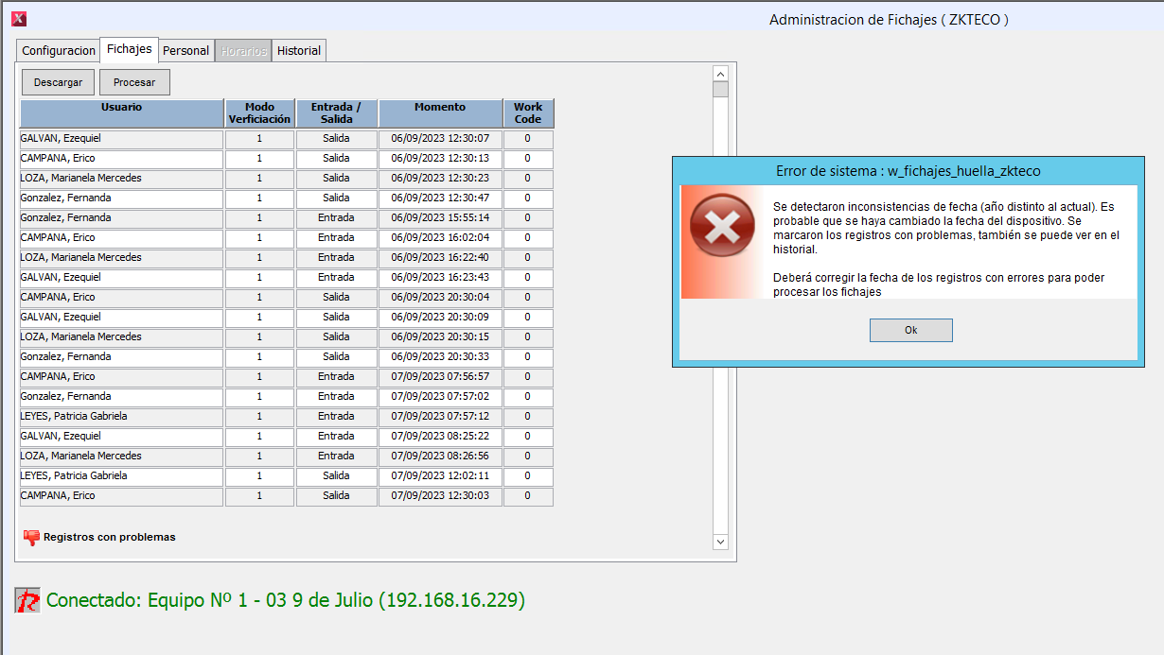Click the connection status icon at bottom

tap(27, 600)
